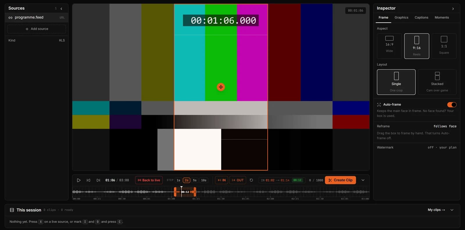Choose 16:9 Wide aspect
The height and width of the screenshot is (230, 465).
[x=389, y=46]
